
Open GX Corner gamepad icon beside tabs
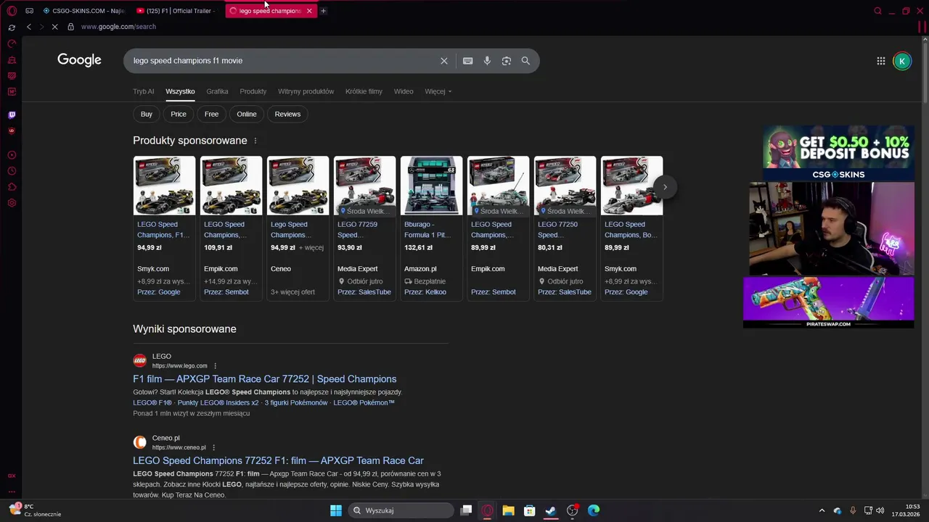pos(29,11)
